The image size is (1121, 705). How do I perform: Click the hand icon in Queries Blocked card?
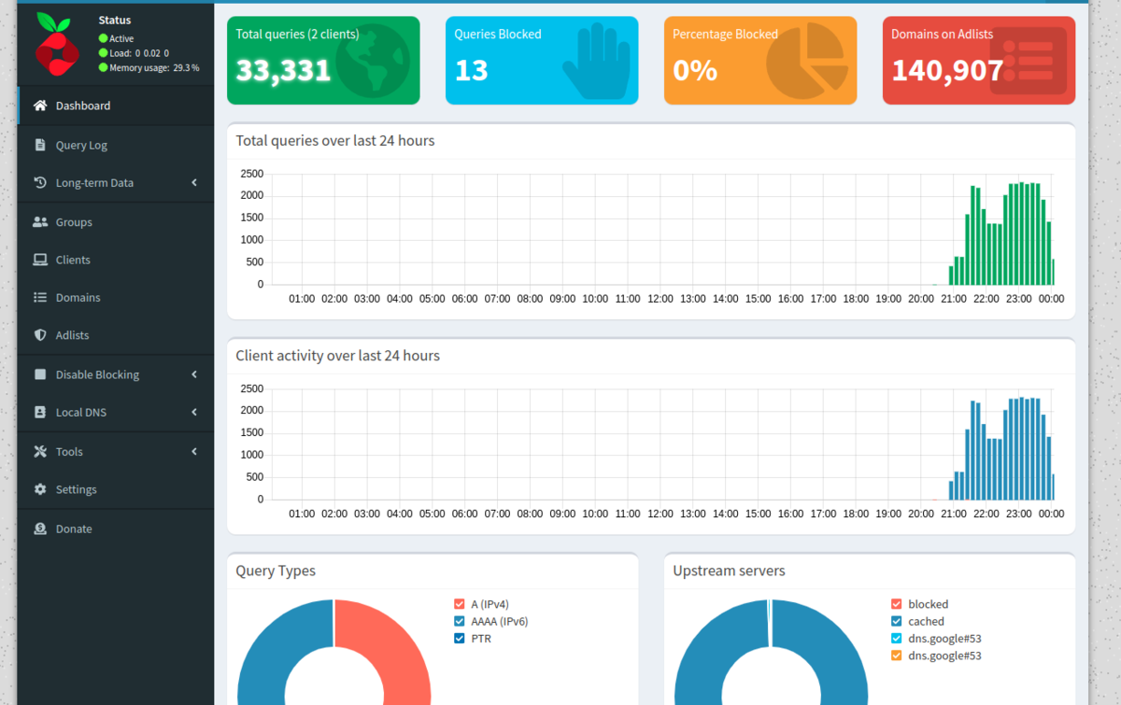coord(596,62)
